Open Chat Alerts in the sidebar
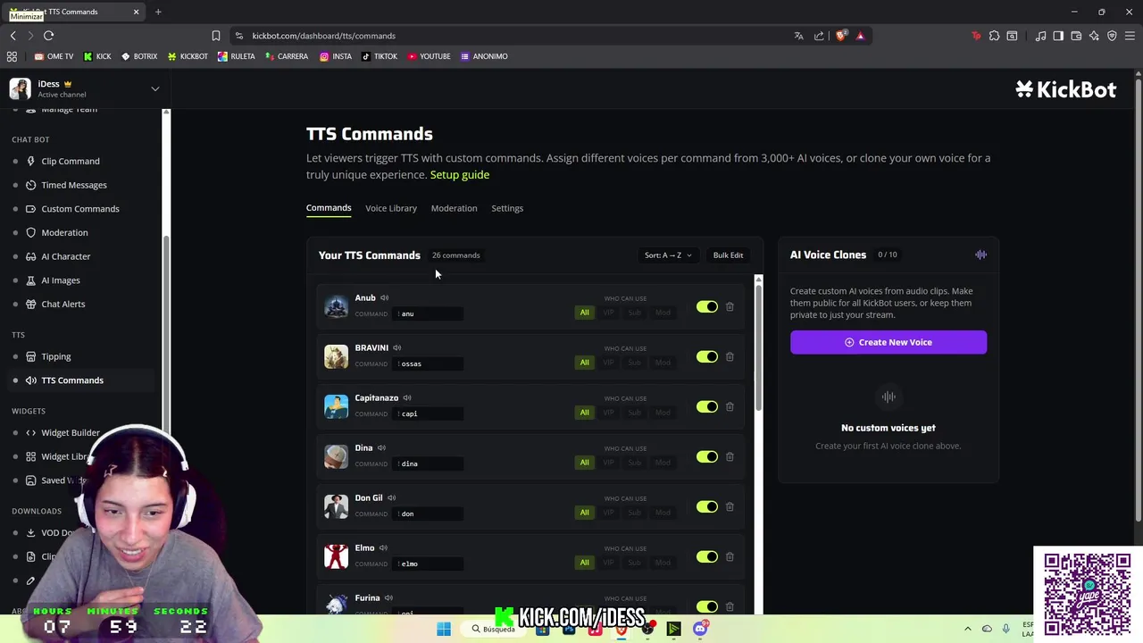Screen dimensions: 1143x643 [x=63, y=304]
